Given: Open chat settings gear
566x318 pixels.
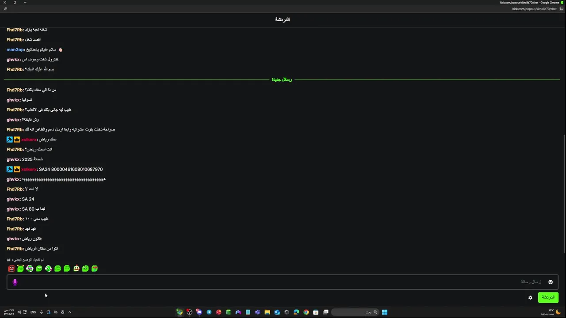Looking at the screenshot, I should click(530, 297).
